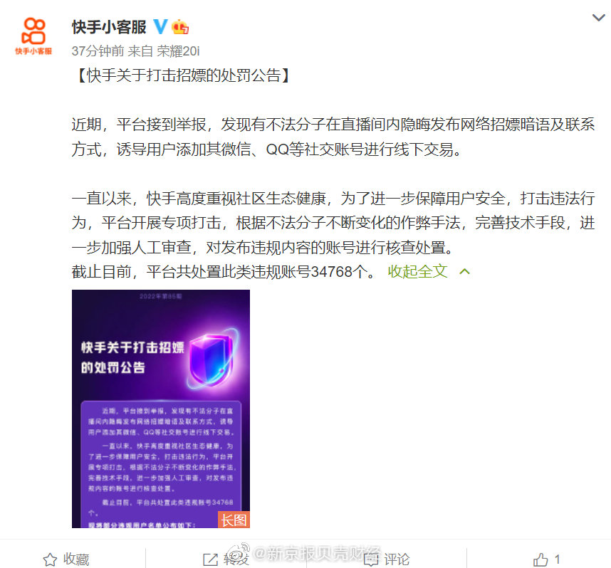Click the repost share arrow icon
Screen dimensions: 611x568
(x=210, y=559)
